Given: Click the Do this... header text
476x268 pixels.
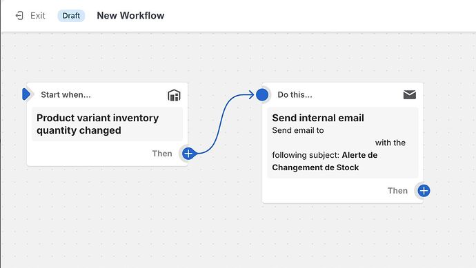Looking at the screenshot, I should pyautogui.click(x=295, y=94).
